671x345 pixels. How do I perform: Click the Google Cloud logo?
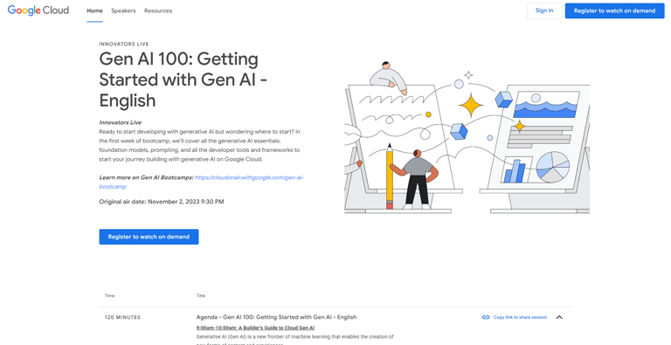[38, 10]
